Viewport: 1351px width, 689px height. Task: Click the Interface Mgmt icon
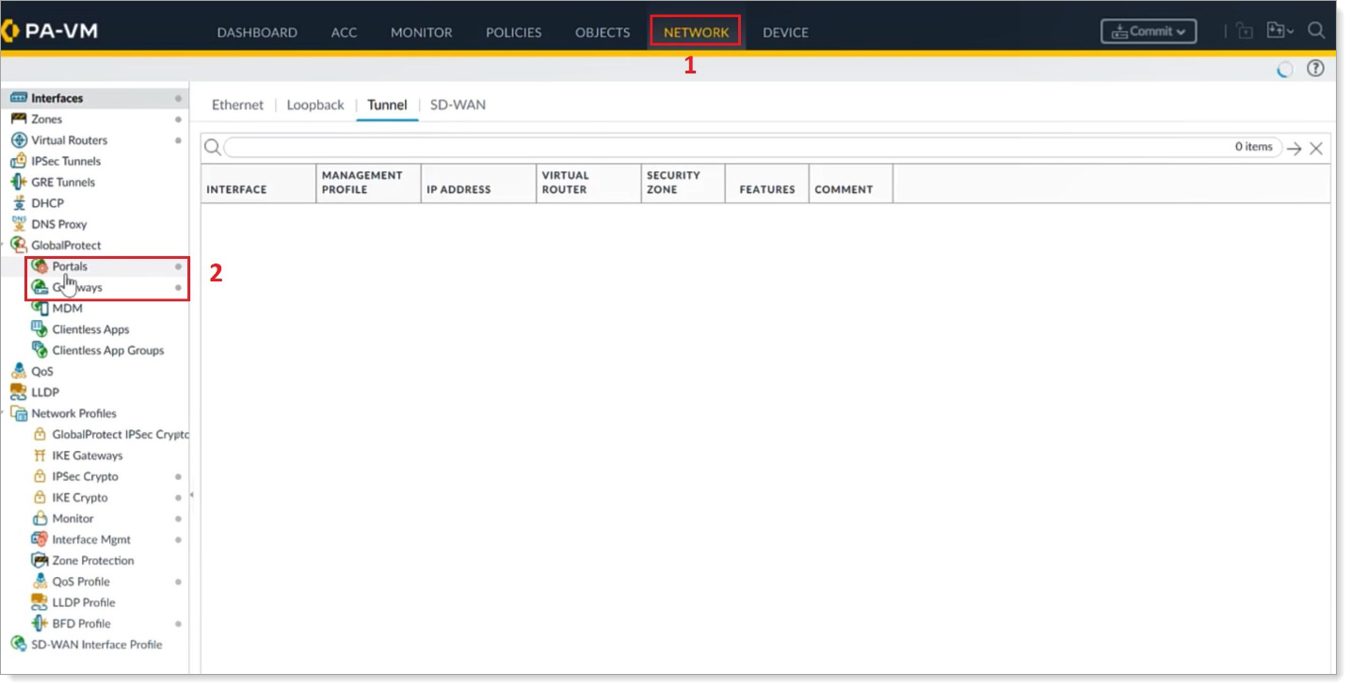point(40,539)
